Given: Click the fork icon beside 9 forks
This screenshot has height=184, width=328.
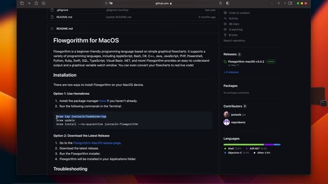Looking at the screenshot, I should pos(225,35).
